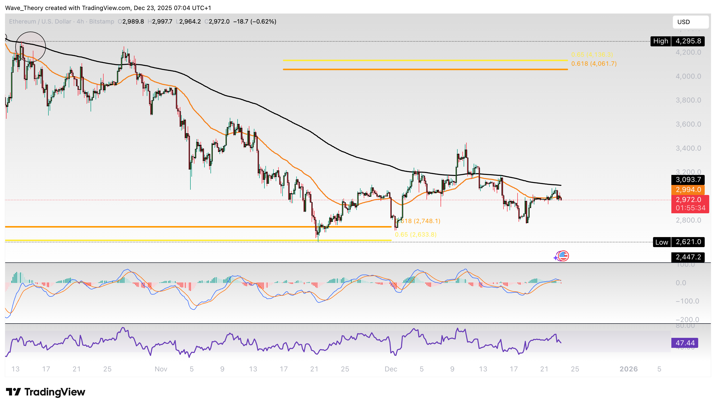716x407 pixels.
Task: Click the black 3,093.7 moving average tag
Action: 688,180
